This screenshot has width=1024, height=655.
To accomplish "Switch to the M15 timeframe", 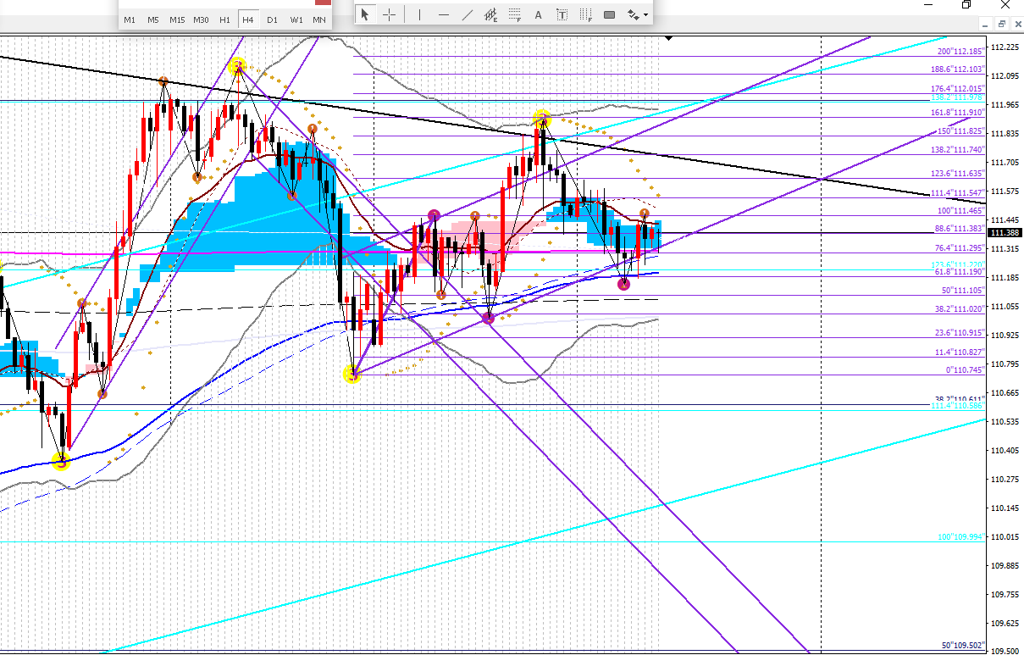I will point(177,19).
